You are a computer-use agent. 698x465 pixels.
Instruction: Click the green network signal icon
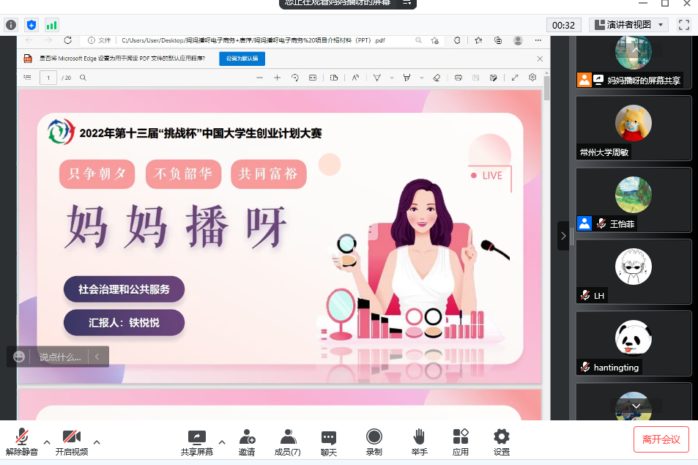pos(52,25)
